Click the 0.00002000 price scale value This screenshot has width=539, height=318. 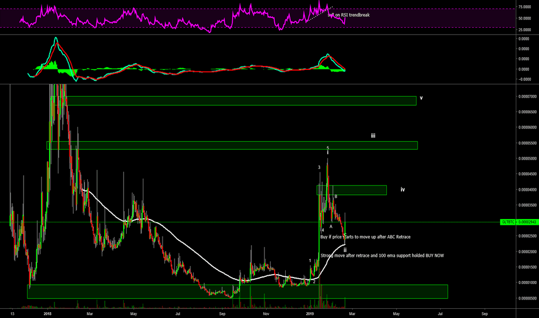[x=527, y=252]
